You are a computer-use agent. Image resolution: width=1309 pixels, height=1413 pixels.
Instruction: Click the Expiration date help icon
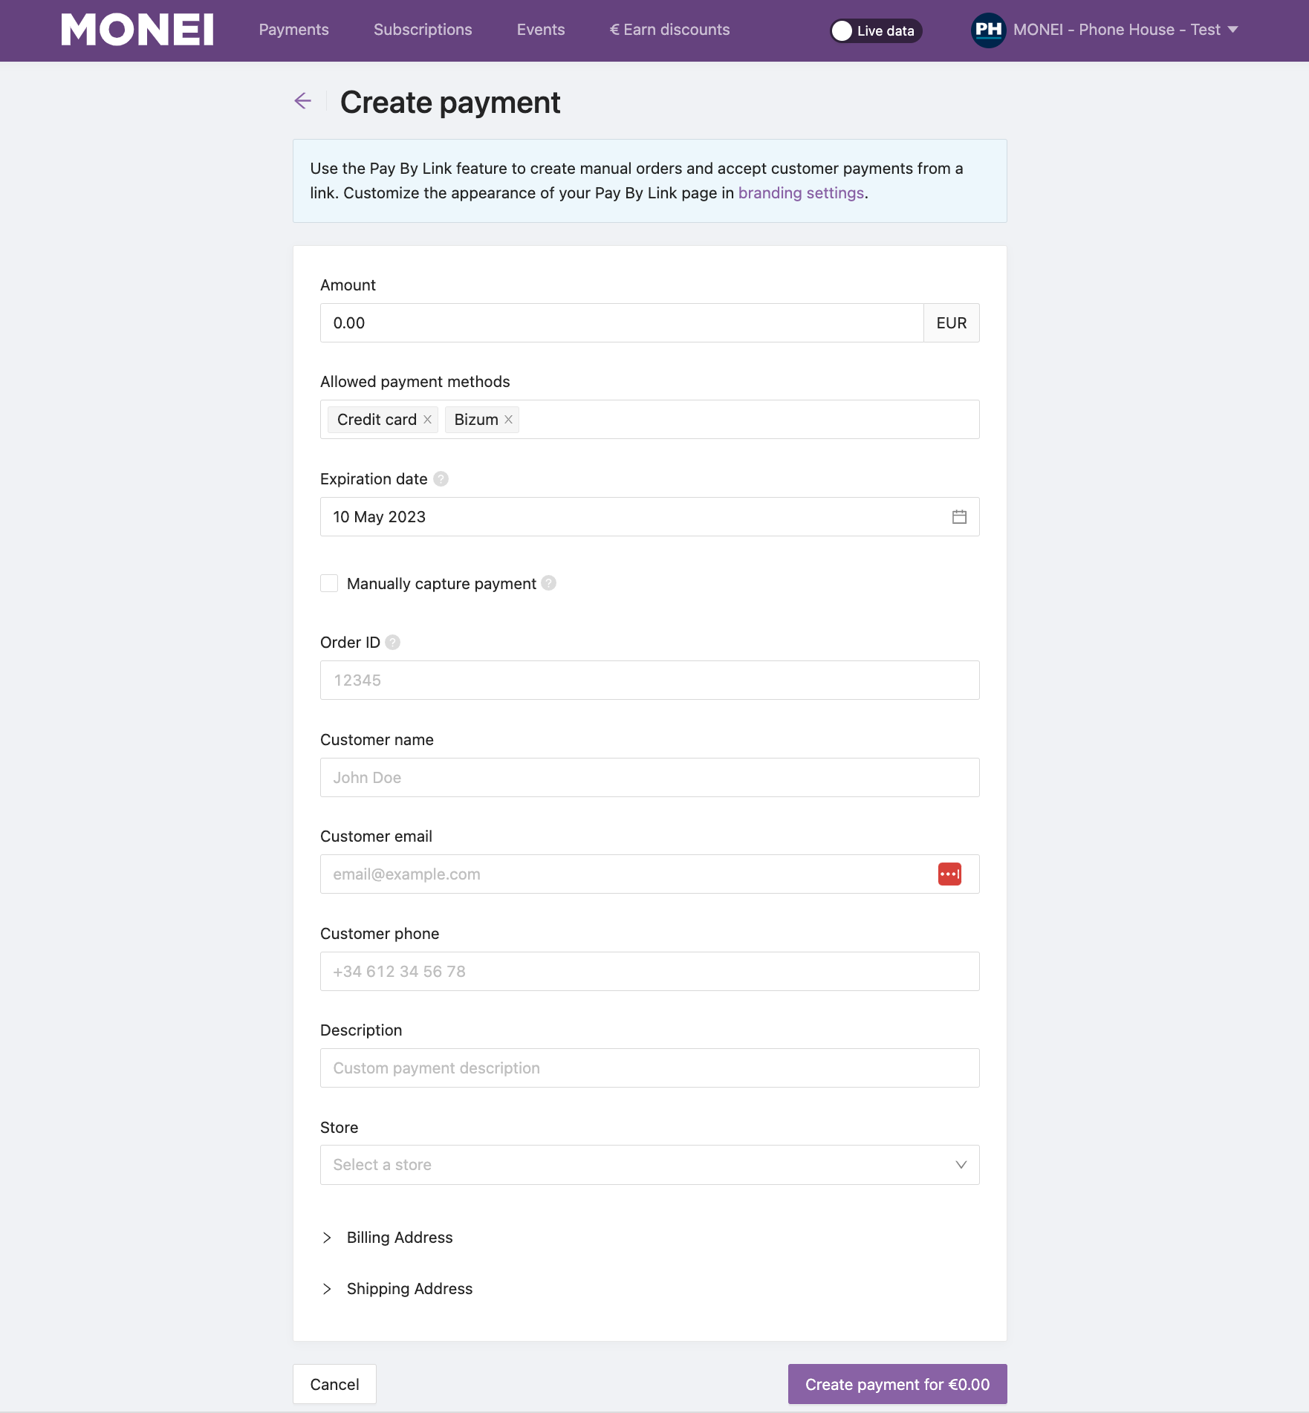click(x=441, y=479)
